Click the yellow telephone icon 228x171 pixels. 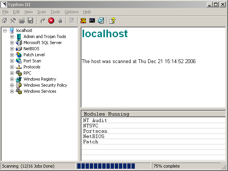(83, 21)
